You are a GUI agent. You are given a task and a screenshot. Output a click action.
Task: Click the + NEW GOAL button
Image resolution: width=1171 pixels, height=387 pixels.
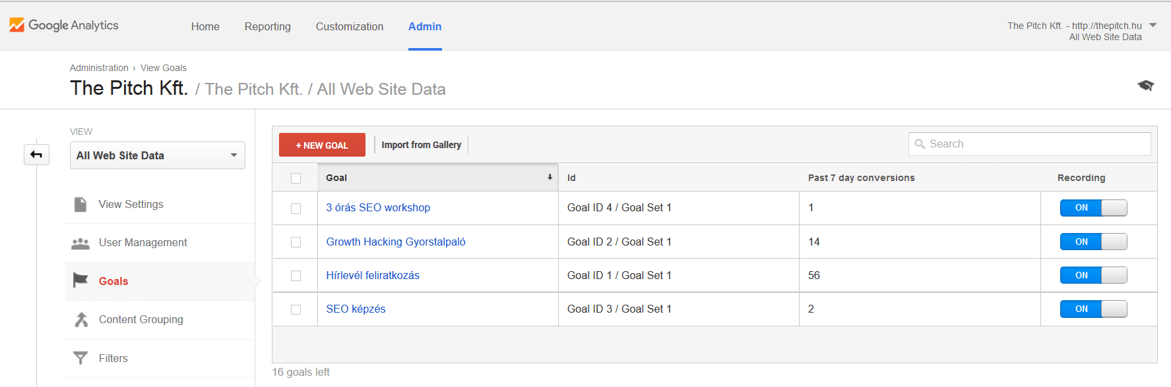pyautogui.click(x=322, y=145)
